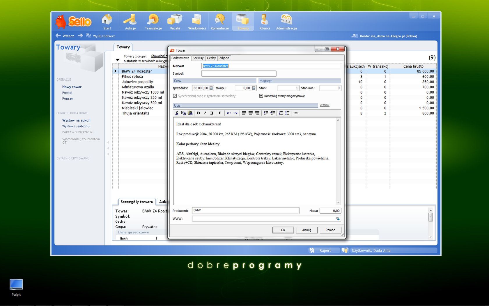Select the Podstawowe tab
The height and width of the screenshot is (306, 489).
click(x=180, y=58)
